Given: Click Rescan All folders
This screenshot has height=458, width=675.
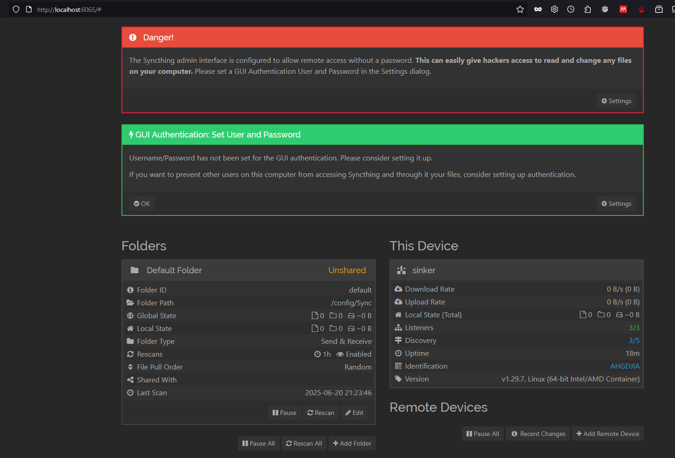Looking at the screenshot, I should click(304, 443).
